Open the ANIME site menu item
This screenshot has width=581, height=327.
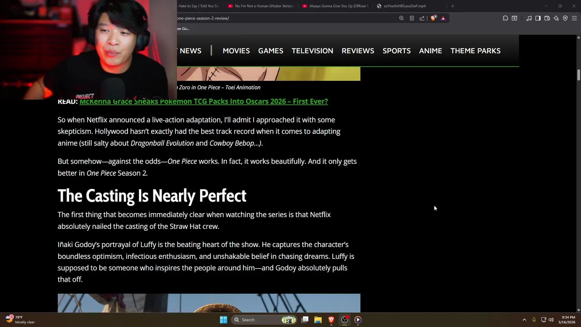(430, 51)
